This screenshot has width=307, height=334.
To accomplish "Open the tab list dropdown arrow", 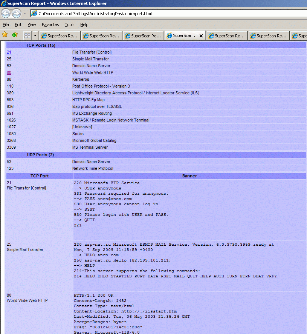I will [35, 35].
